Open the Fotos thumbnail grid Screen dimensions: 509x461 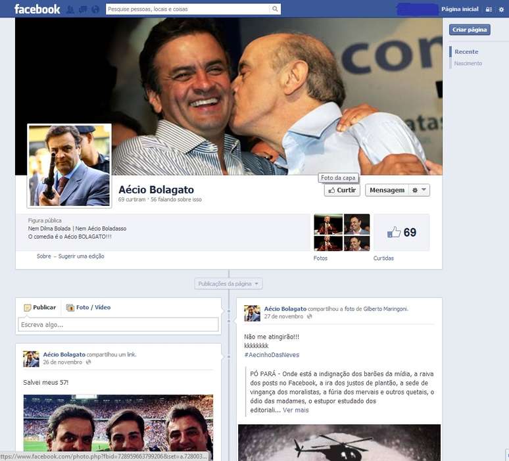(x=342, y=232)
